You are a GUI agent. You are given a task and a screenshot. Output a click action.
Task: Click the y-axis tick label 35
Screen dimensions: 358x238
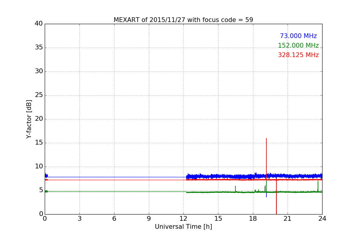point(39,47)
